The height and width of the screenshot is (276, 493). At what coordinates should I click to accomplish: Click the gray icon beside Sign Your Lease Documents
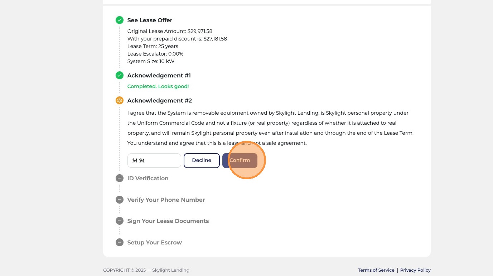[x=120, y=221]
